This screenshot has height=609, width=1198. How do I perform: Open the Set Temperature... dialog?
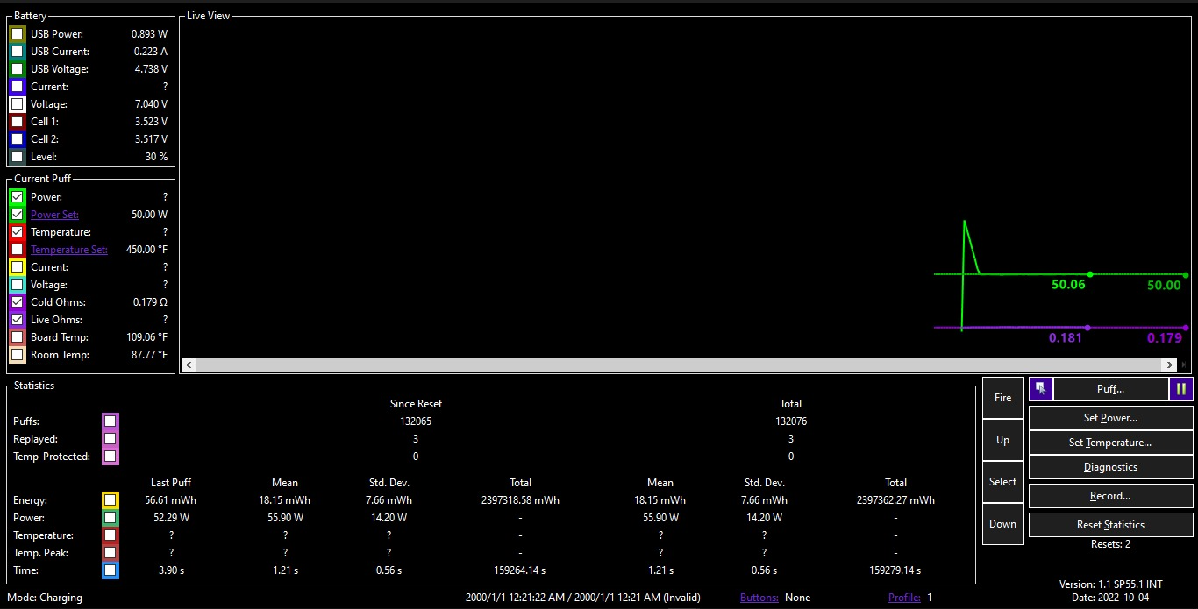(x=1110, y=443)
